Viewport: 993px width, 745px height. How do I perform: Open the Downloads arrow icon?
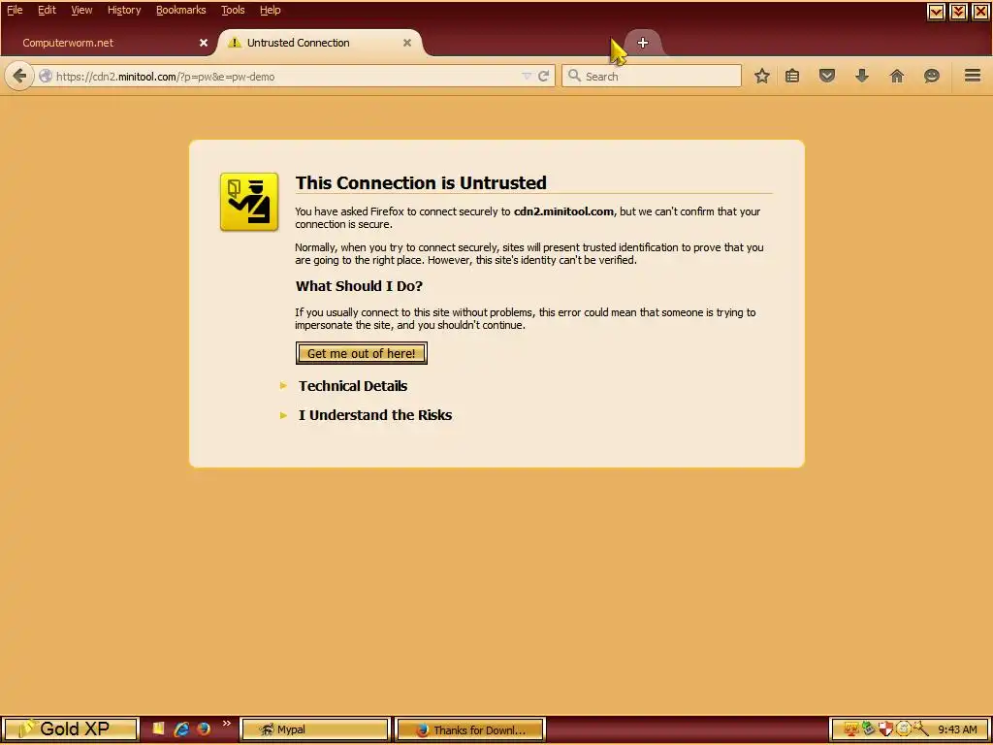click(862, 76)
